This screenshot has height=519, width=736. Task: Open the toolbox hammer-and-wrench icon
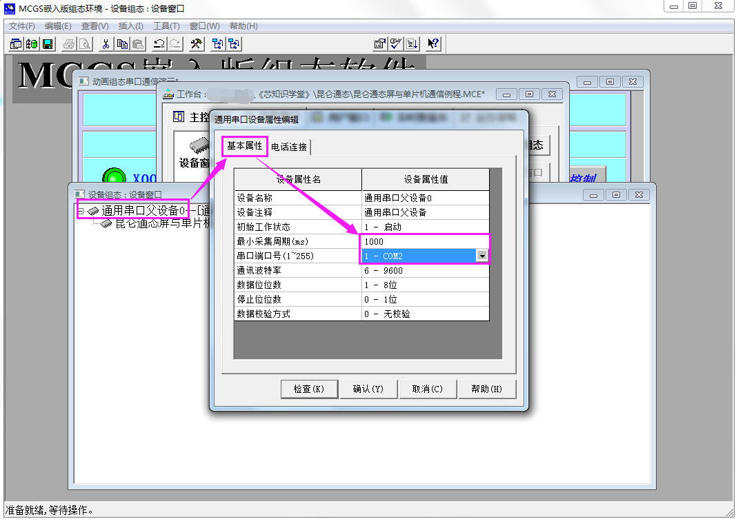(x=196, y=44)
